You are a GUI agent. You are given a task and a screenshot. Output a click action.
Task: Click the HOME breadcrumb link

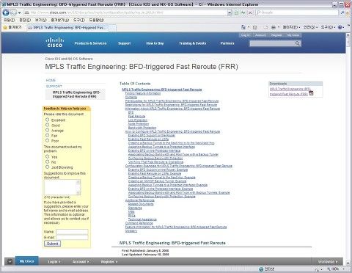pyautogui.click(x=51, y=80)
